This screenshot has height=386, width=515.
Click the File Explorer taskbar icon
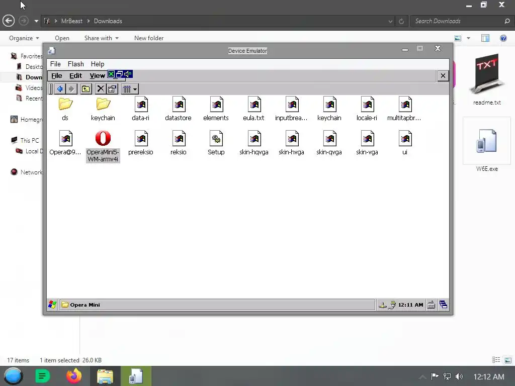coord(105,376)
